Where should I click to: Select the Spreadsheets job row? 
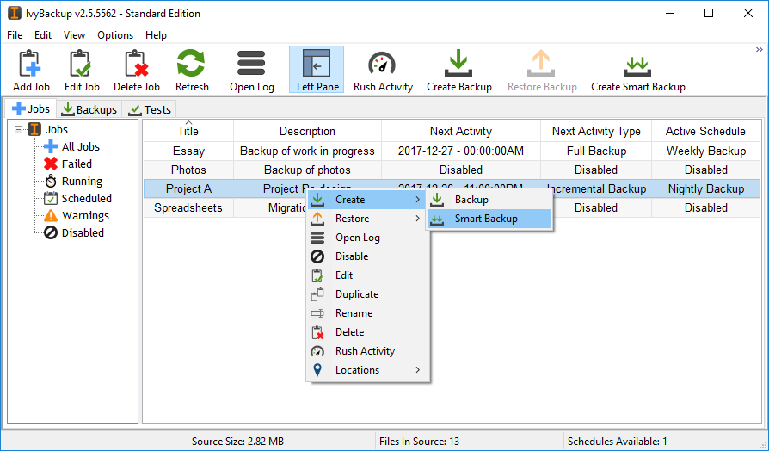[x=452, y=207]
